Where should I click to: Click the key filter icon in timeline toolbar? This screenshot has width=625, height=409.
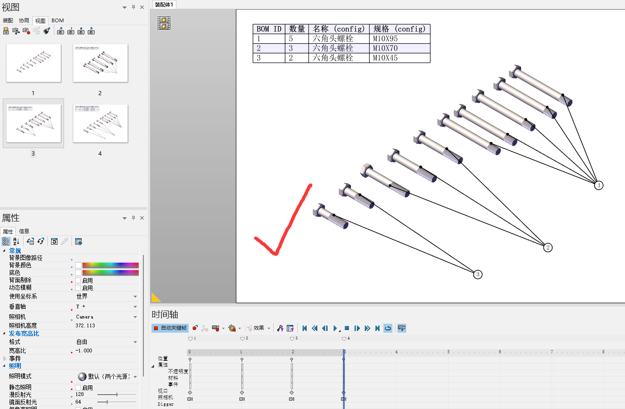tap(280, 328)
